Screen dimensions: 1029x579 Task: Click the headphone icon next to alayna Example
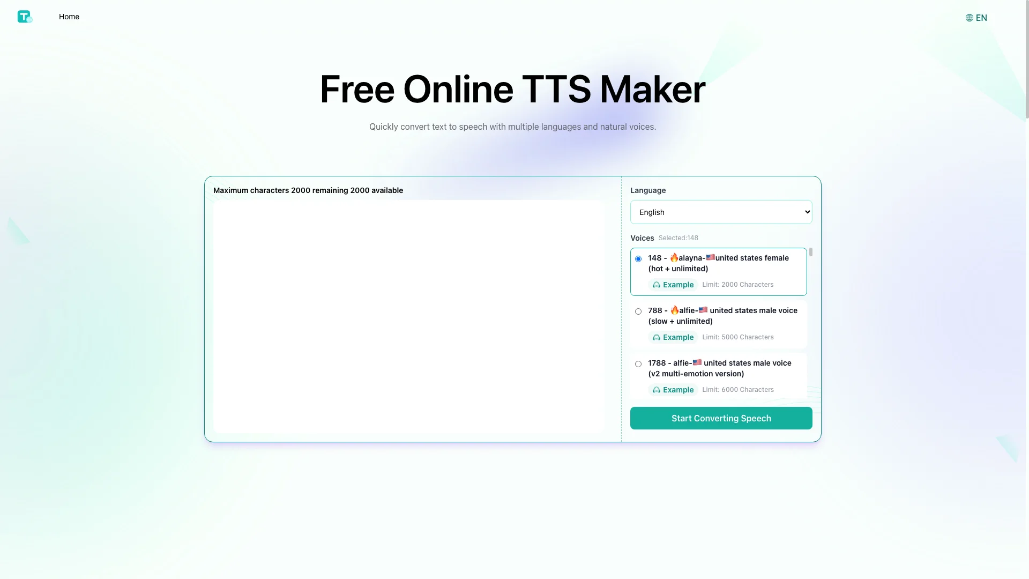(x=655, y=284)
